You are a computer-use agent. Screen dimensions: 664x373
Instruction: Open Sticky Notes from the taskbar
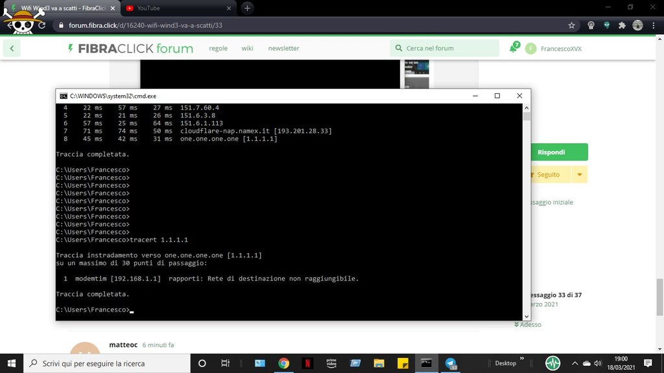pyautogui.click(x=403, y=363)
